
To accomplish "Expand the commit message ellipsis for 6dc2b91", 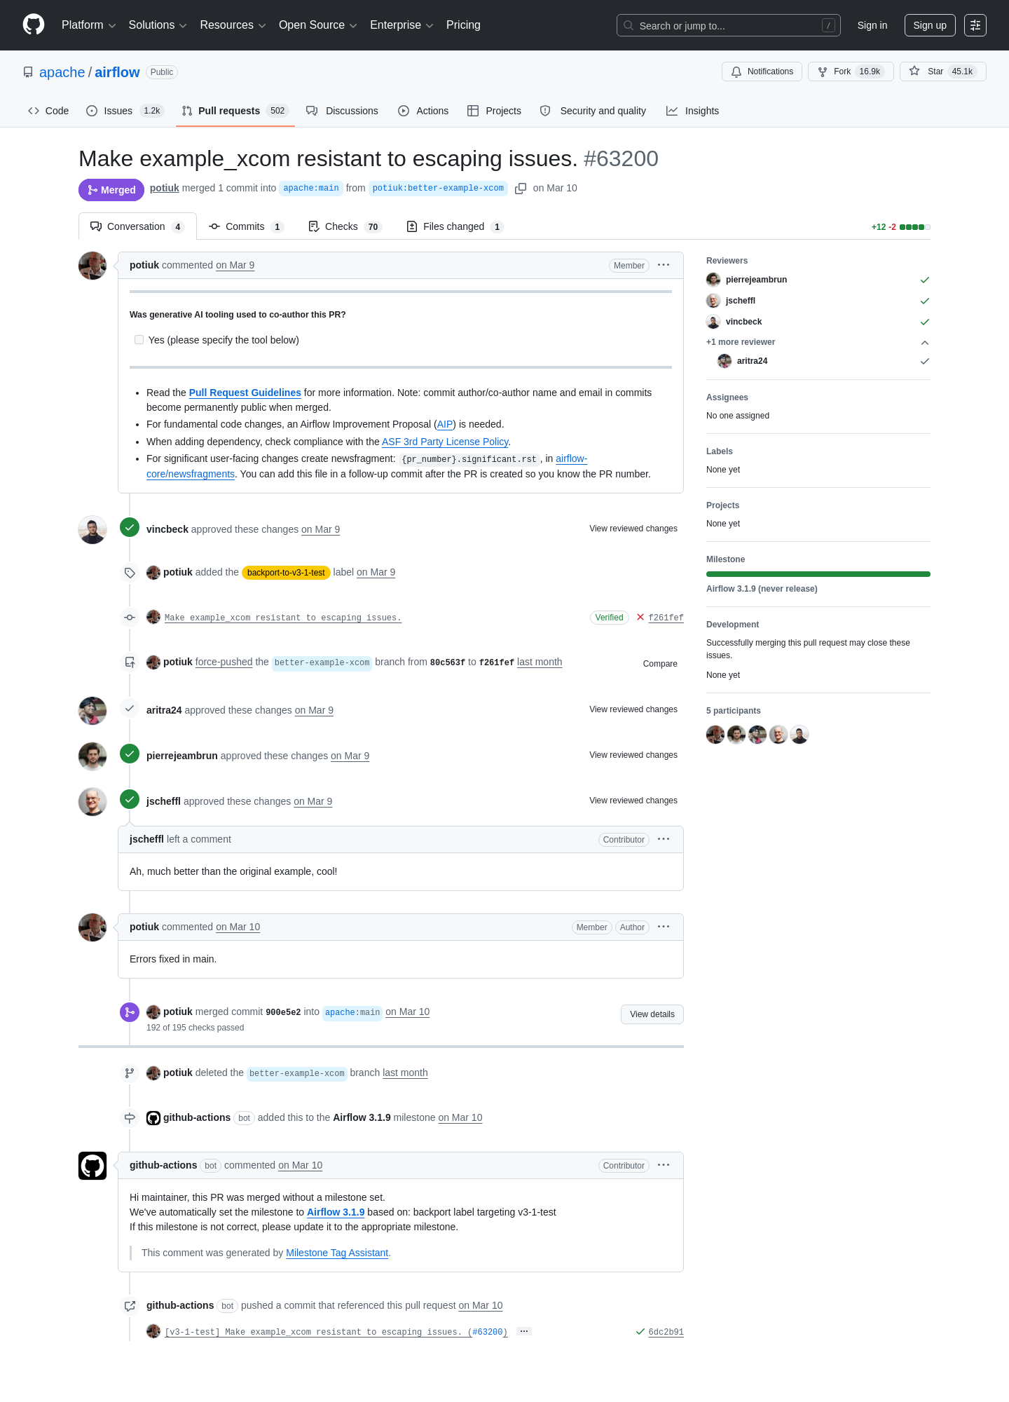I will coord(524,1331).
